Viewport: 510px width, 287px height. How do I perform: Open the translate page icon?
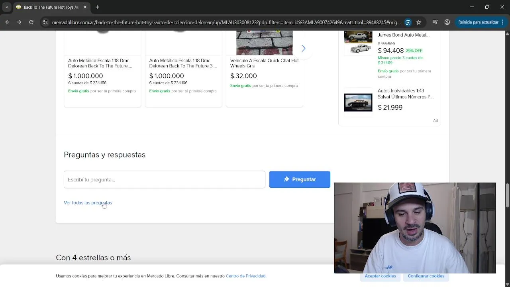pos(408,22)
